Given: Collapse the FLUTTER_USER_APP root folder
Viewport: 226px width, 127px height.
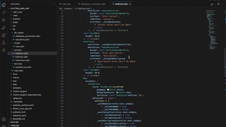Looking at the screenshot, I should coord(20,8).
